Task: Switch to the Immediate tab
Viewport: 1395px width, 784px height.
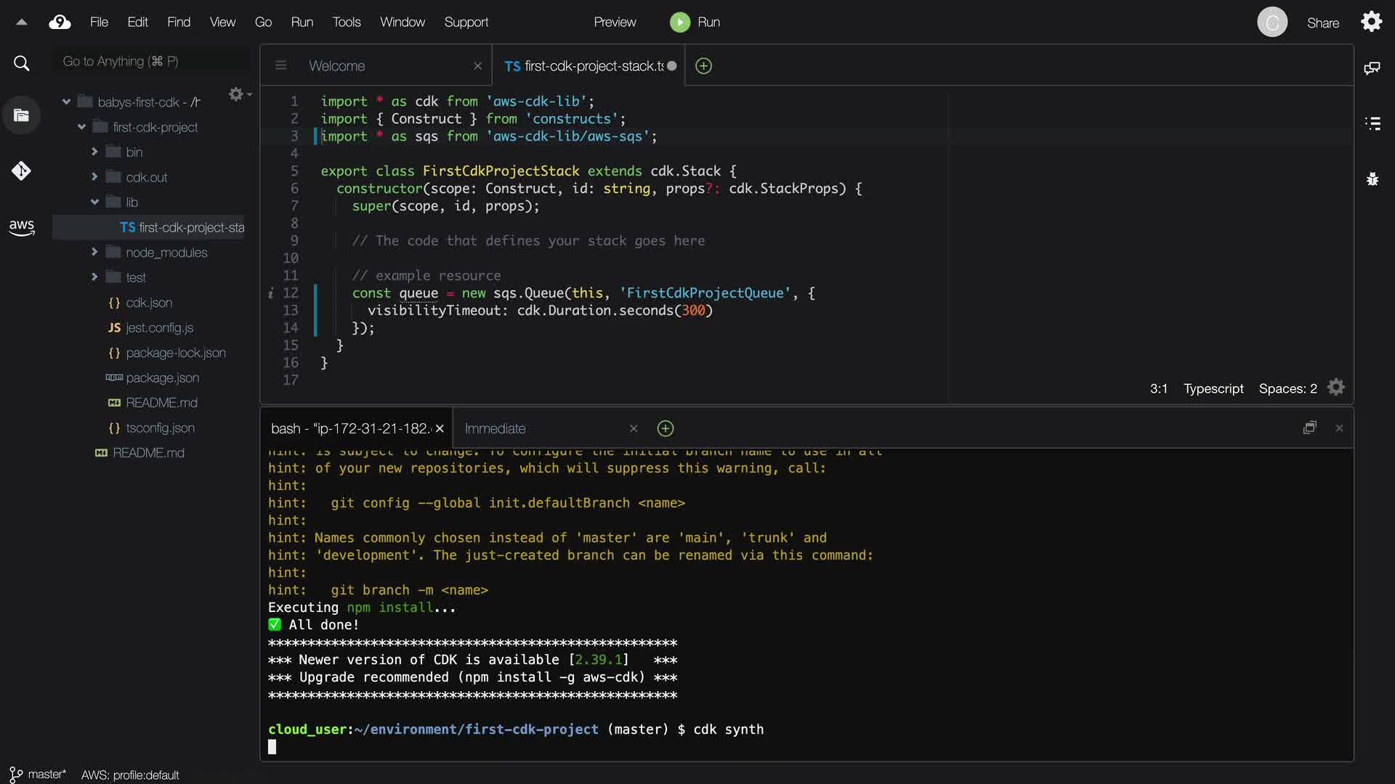Action: (x=495, y=429)
